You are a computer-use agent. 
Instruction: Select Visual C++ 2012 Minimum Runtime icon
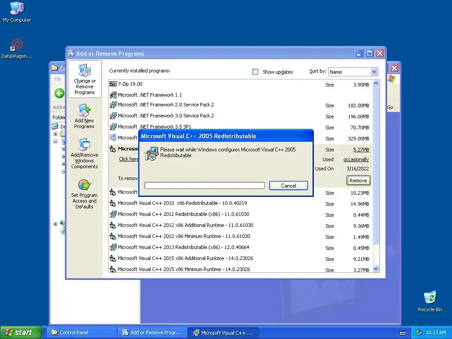[113, 236]
